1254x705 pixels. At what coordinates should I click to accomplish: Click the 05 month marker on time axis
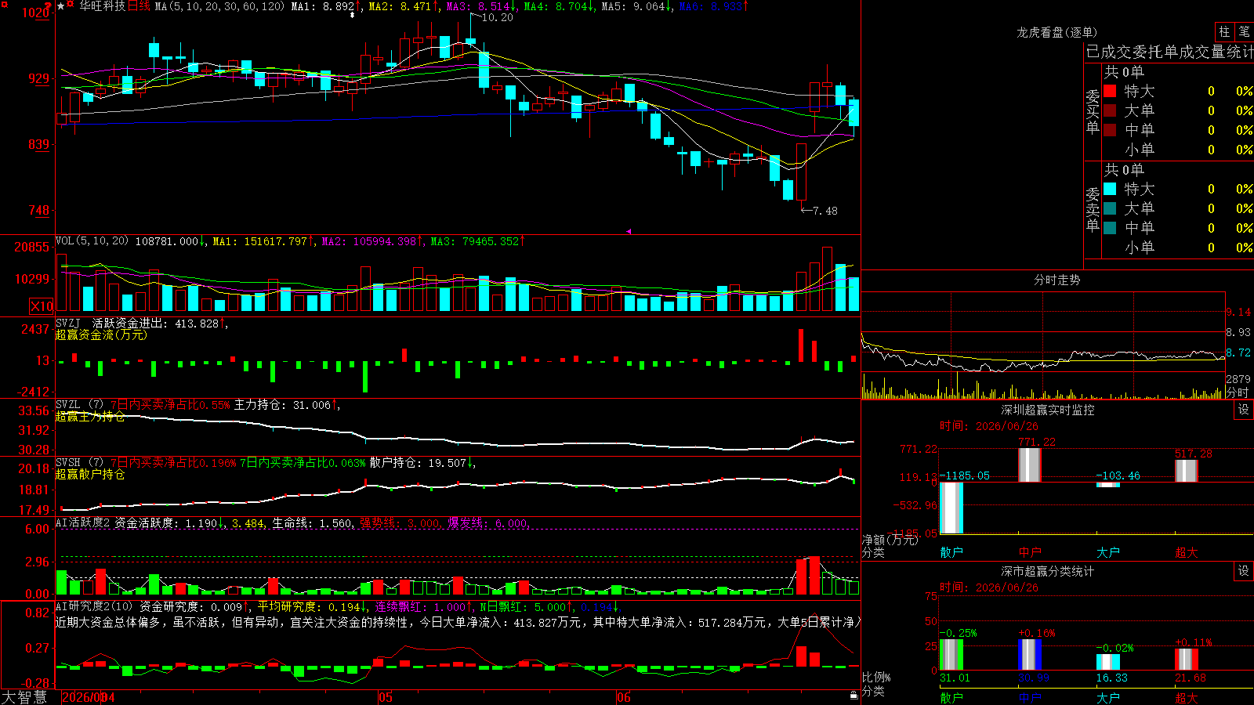click(x=385, y=697)
